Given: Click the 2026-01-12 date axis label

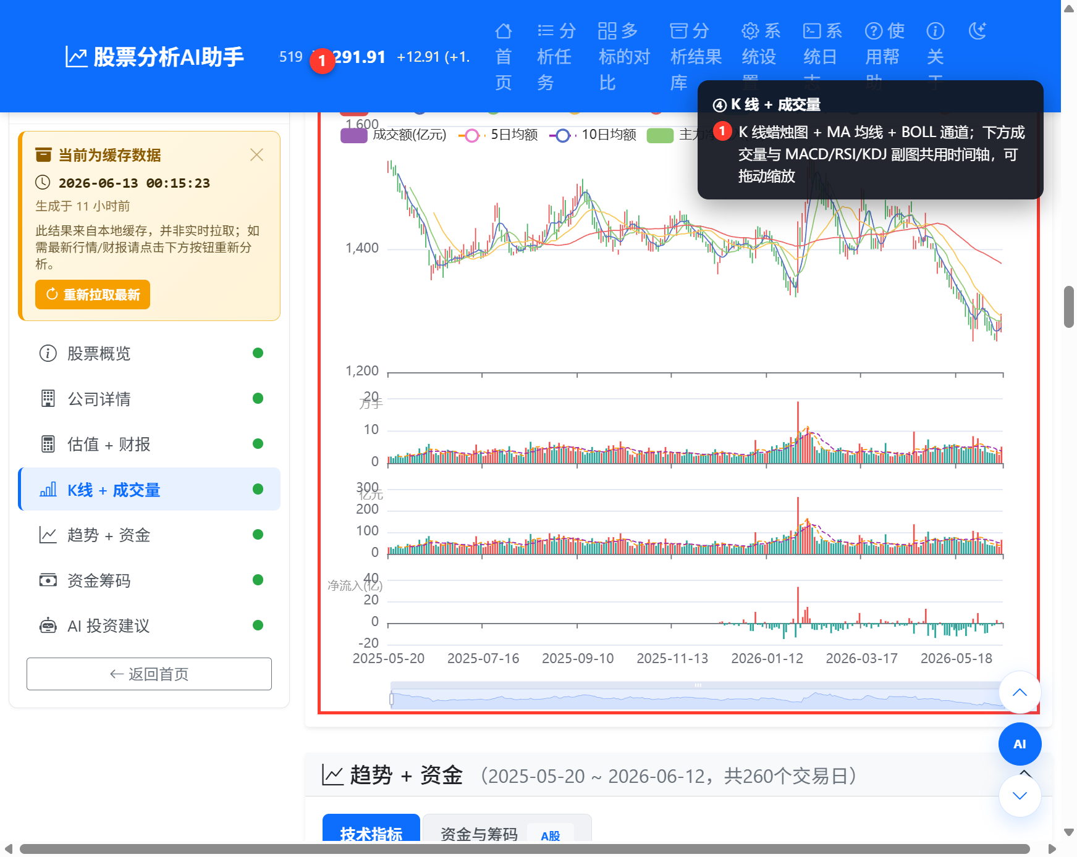Looking at the screenshot, I should pyautogui.click(x=767, y=658).
